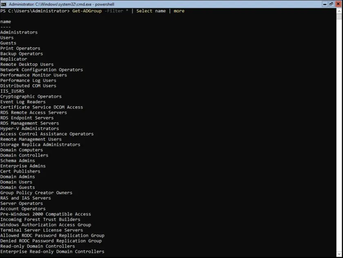The width and height of the screenshot is (343, 258).
Task: Click Group Policy Creator Owners text
Action: pyautogui.click(x=36, y=193)
